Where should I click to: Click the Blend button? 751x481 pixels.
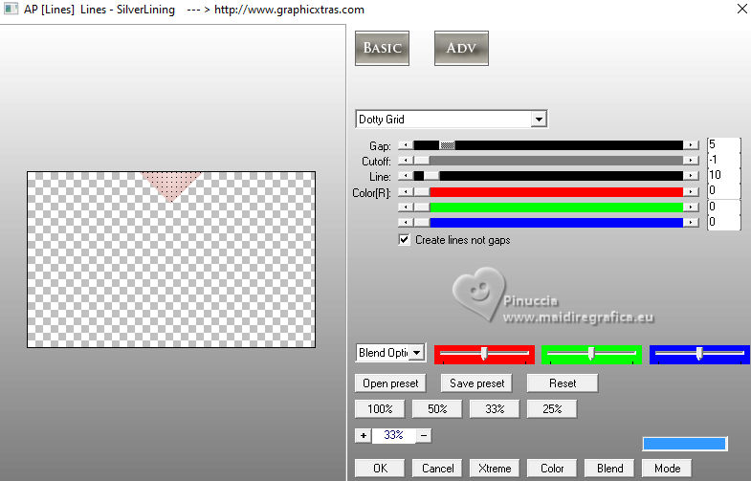point(609,468)
